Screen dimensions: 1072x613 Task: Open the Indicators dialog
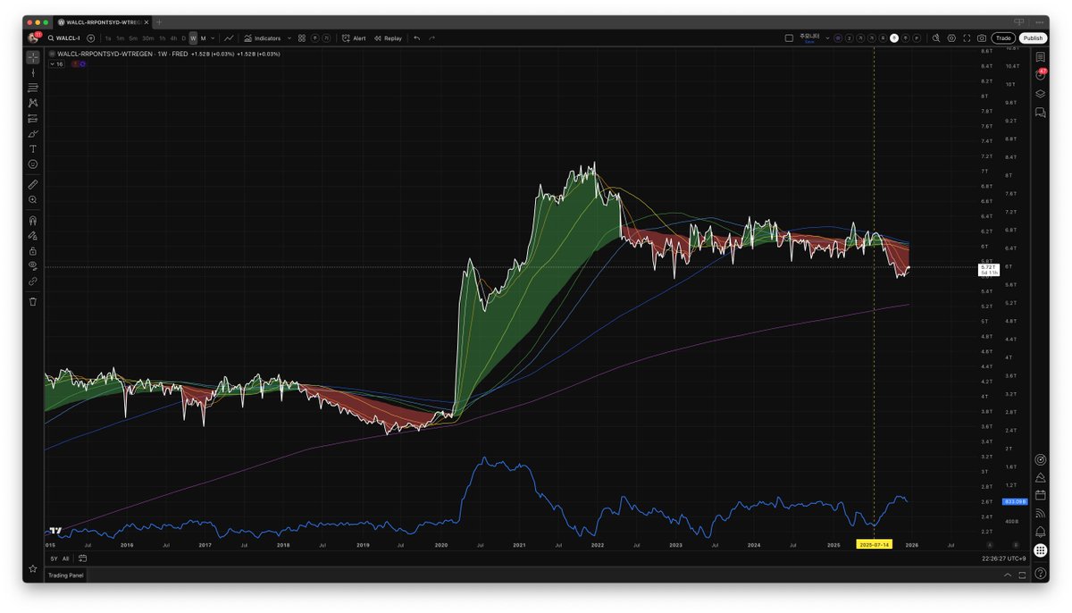(262, 38)
